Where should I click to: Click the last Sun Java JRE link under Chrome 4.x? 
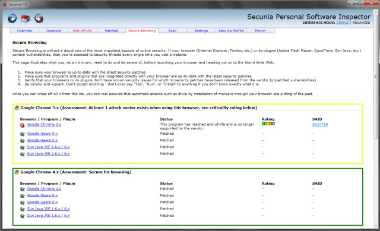49,216
